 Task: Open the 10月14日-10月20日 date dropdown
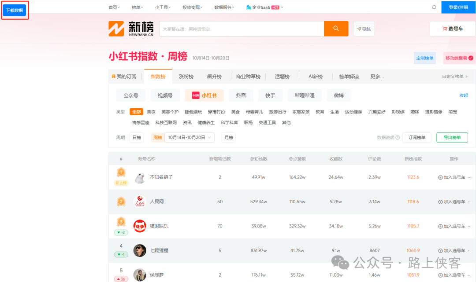point(190,138)
